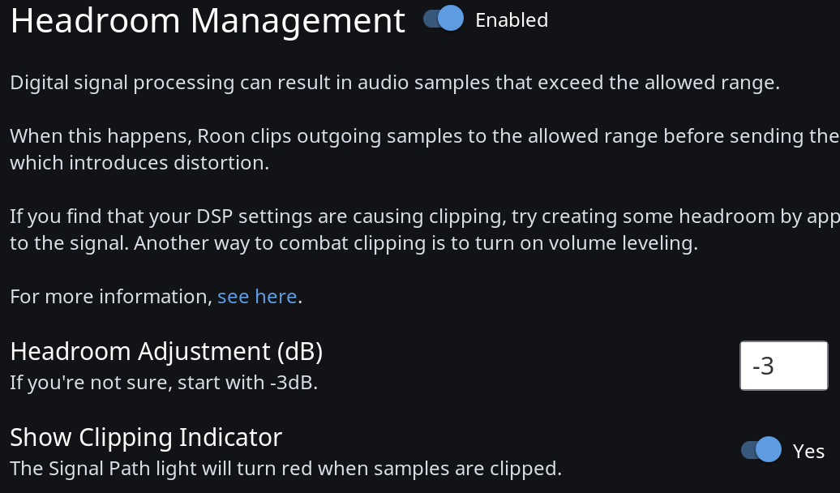Click the 'Digital signal processing' paragraph
Viewport: 840px width, 493px height.
pyautogui.click(x=394, y=83)
